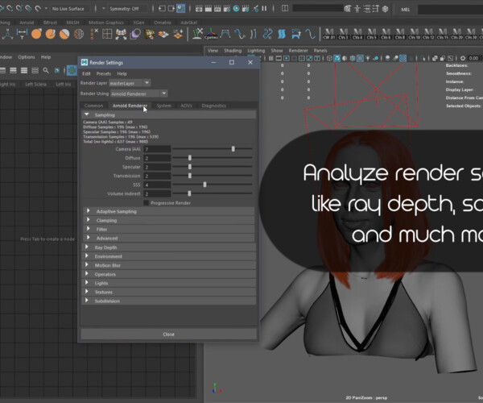The width and height of the screenshot is (483, 403).
Task: Click the Camera (AA) slider handle
Action: pyautogui.click(x=233, y=149)
